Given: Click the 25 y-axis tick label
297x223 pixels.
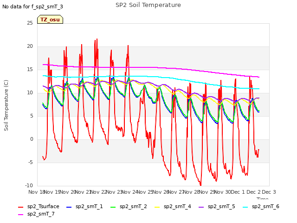Looking at the screenshot, I should 30,23.
